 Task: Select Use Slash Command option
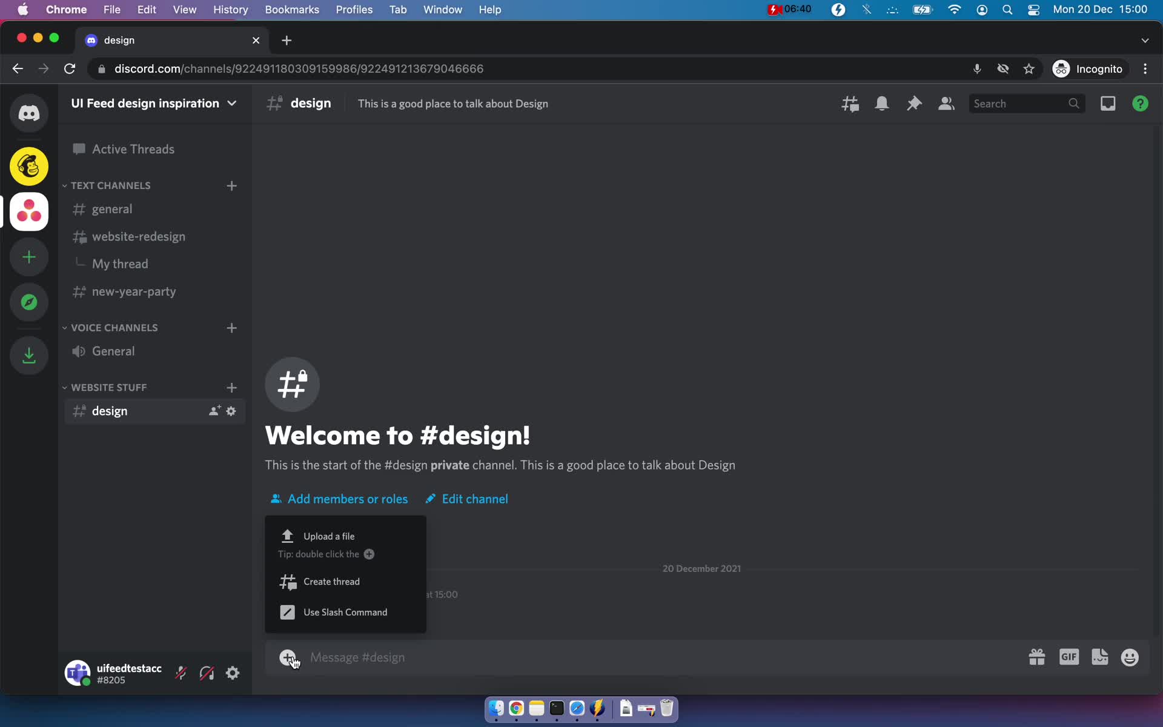345,612
